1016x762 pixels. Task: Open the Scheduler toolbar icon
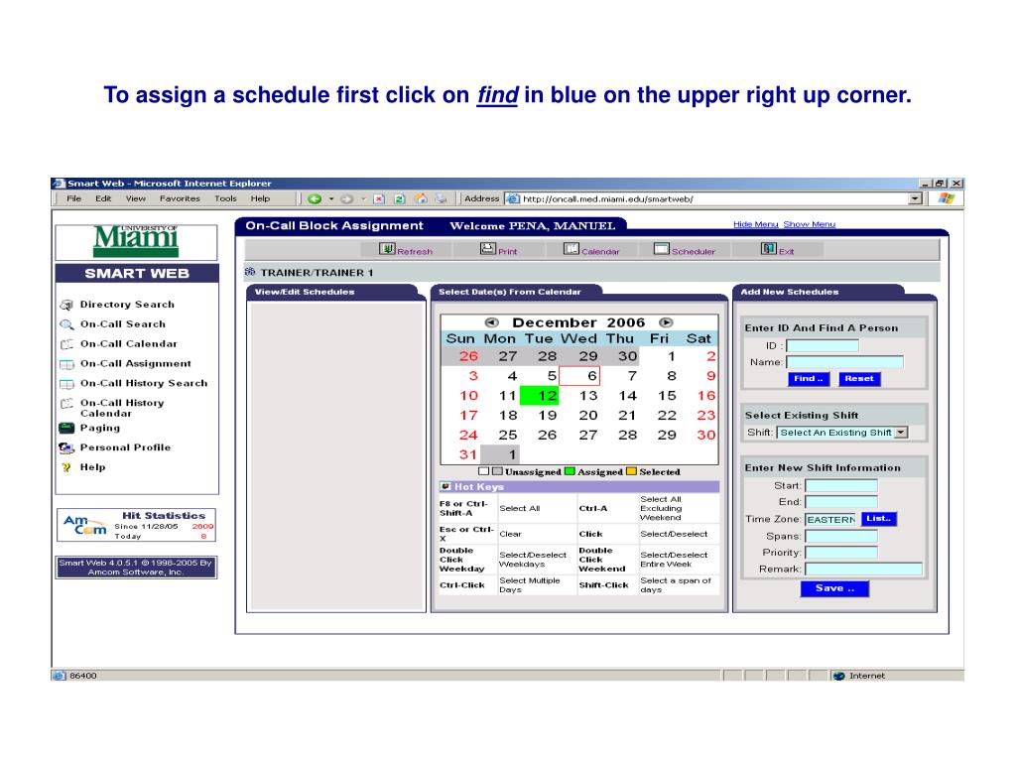662,248
